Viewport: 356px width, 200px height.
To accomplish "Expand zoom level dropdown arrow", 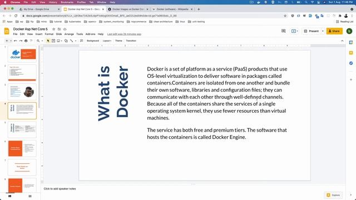I will (x=42, y=41).
